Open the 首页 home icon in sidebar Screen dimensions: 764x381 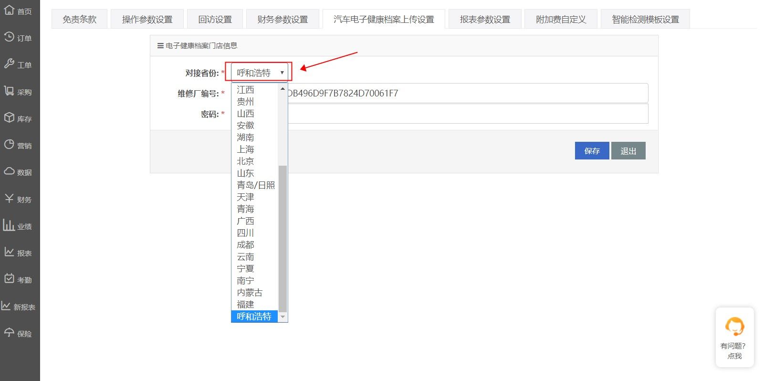[x=9, y=10]
